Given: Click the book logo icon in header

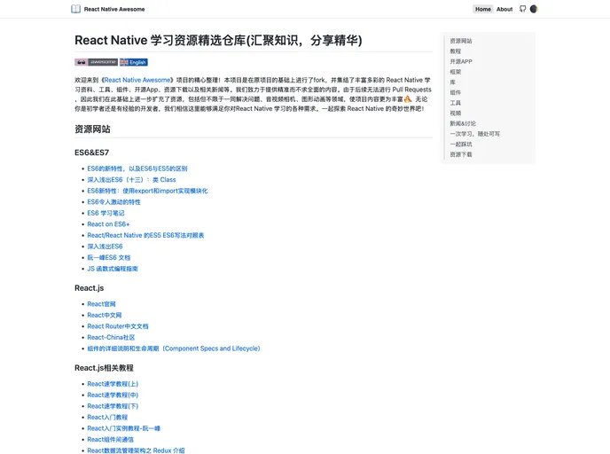Looking at the screenshot, I should coord(76,9).
